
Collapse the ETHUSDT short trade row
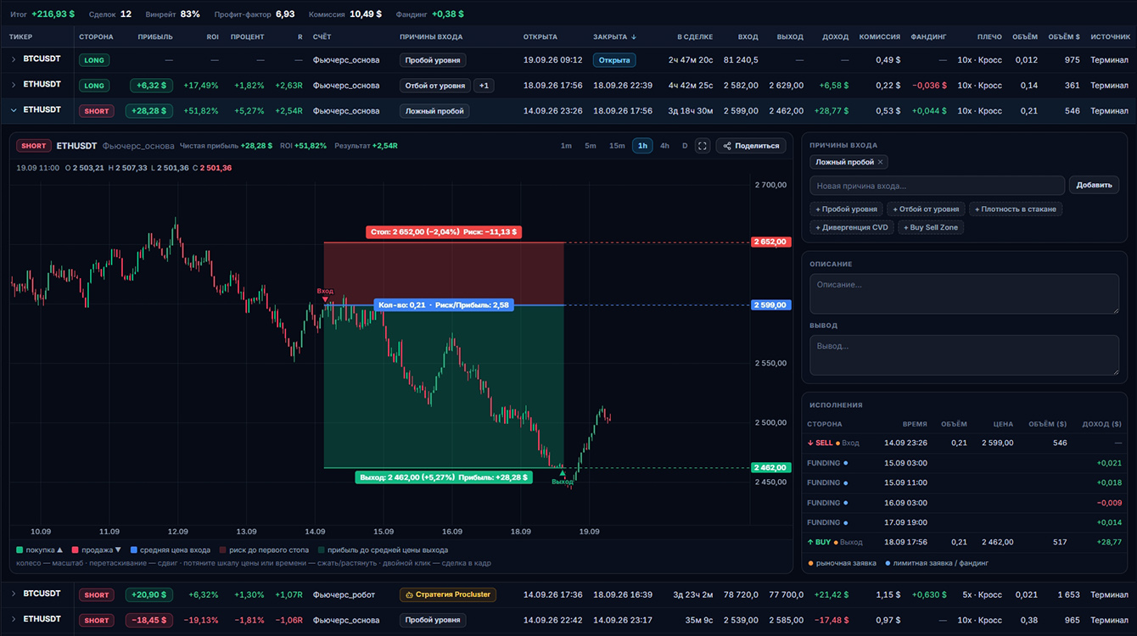[x=14, y=110]
